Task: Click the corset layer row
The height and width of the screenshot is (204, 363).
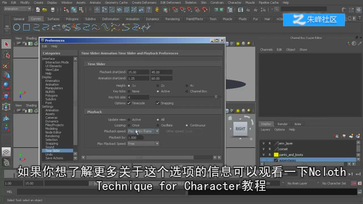Action: 308,149
